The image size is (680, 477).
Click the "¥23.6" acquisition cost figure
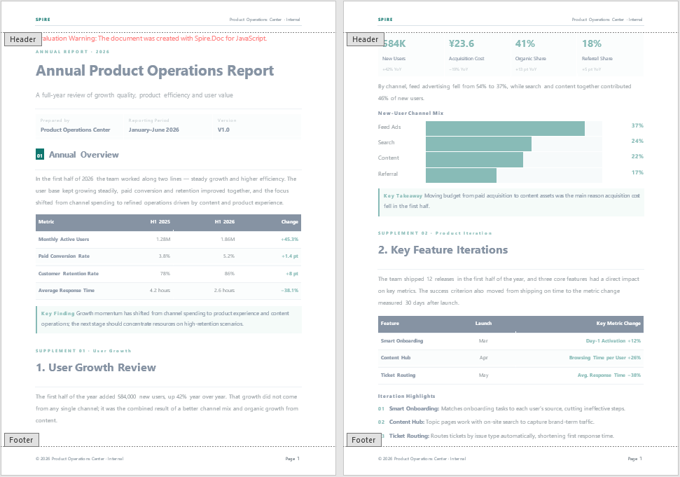462,43
